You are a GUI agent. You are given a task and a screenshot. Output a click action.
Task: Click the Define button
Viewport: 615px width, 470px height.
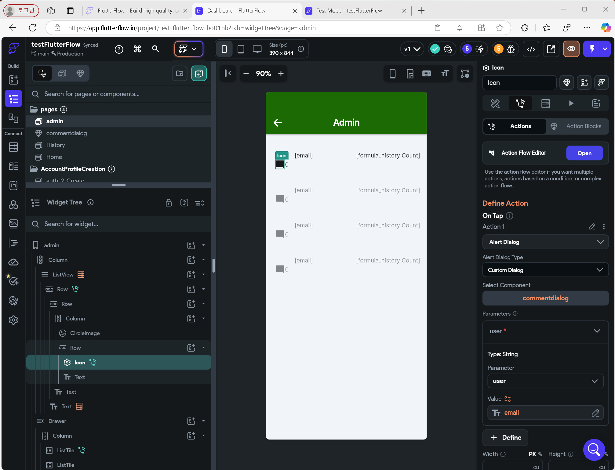[x=505, y=438]
